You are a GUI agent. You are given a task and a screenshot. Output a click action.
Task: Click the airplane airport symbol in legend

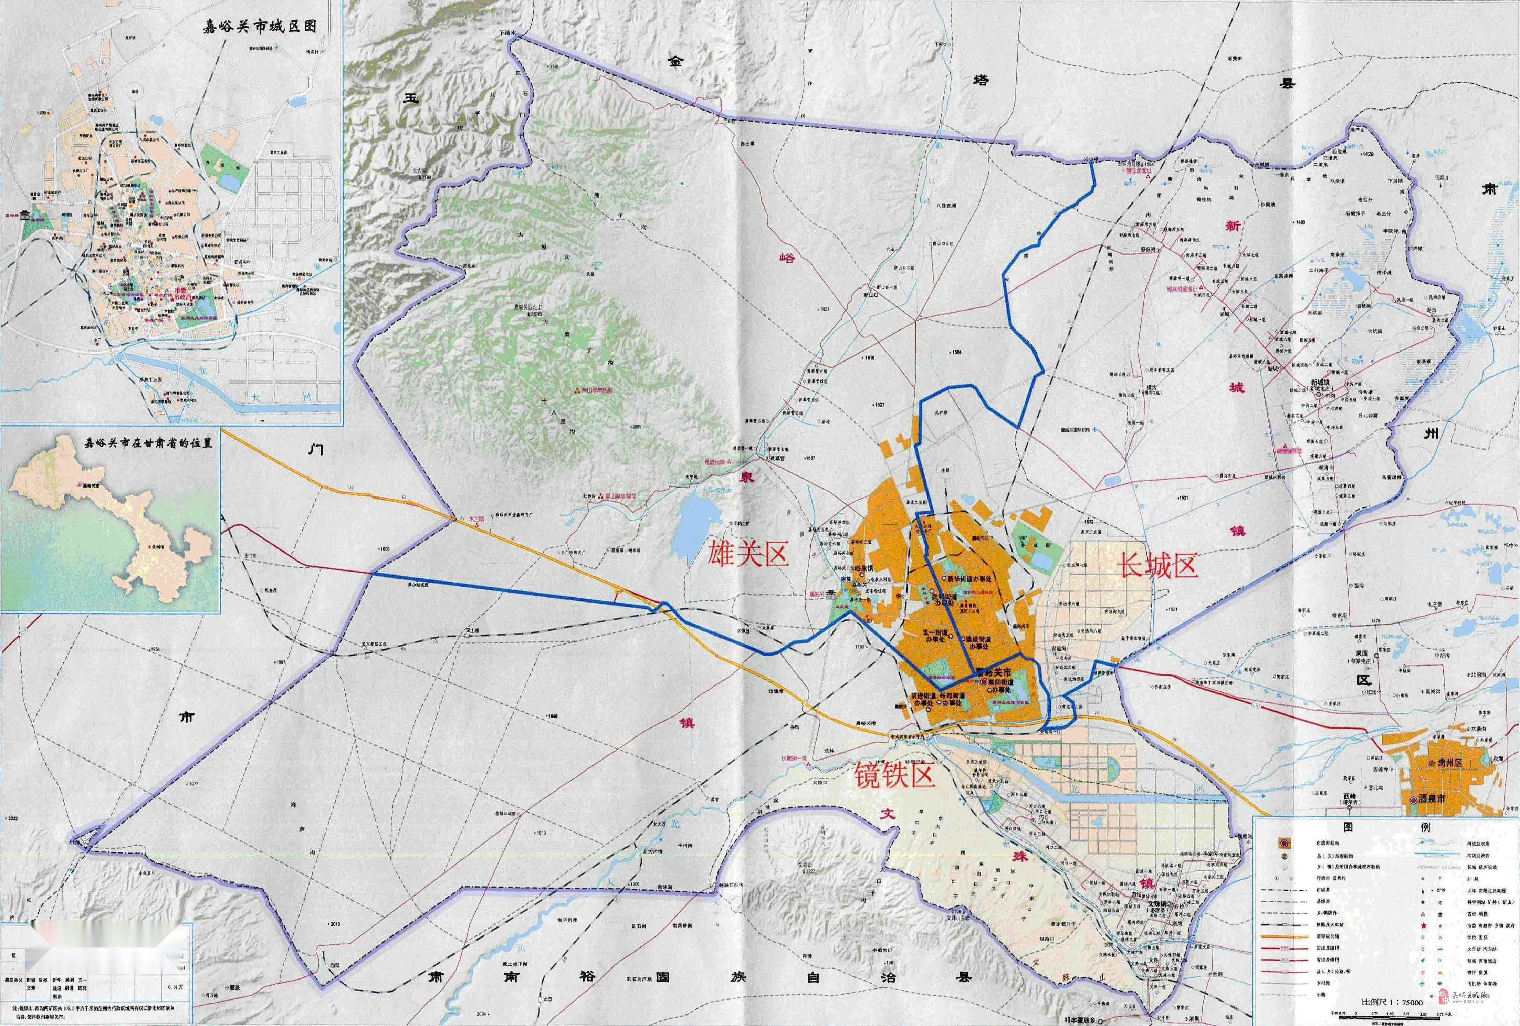tap(1422, 984)
